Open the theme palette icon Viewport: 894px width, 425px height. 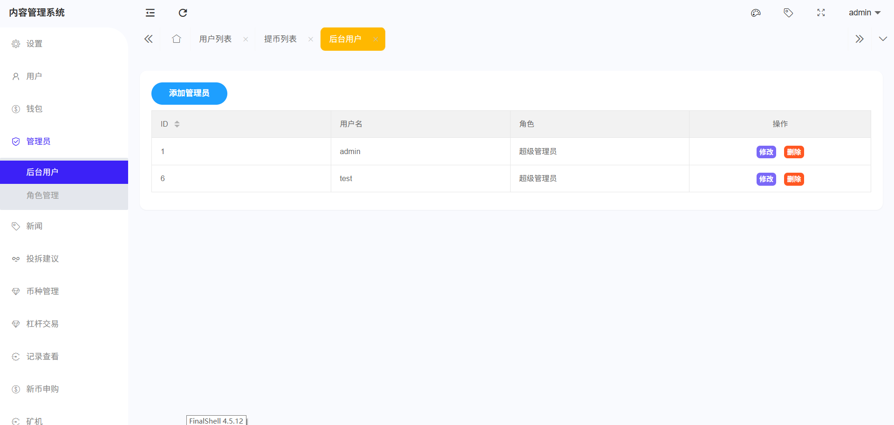(756, 13)
